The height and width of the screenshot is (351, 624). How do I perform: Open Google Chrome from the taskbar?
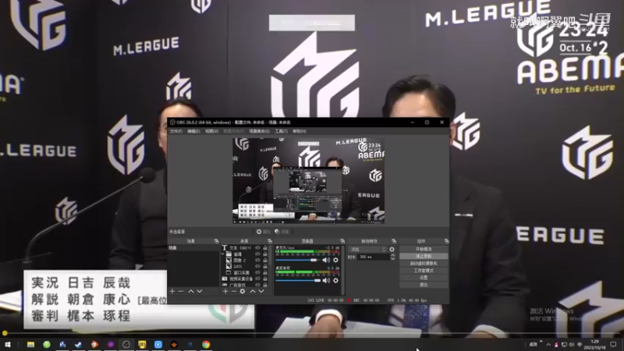[206, 345]
